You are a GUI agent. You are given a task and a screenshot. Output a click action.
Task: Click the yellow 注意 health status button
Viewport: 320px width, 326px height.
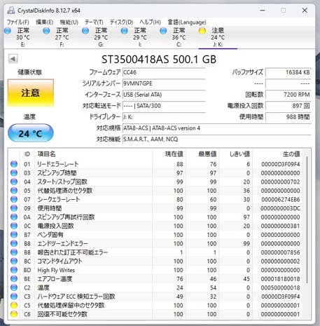coord(31,93)
